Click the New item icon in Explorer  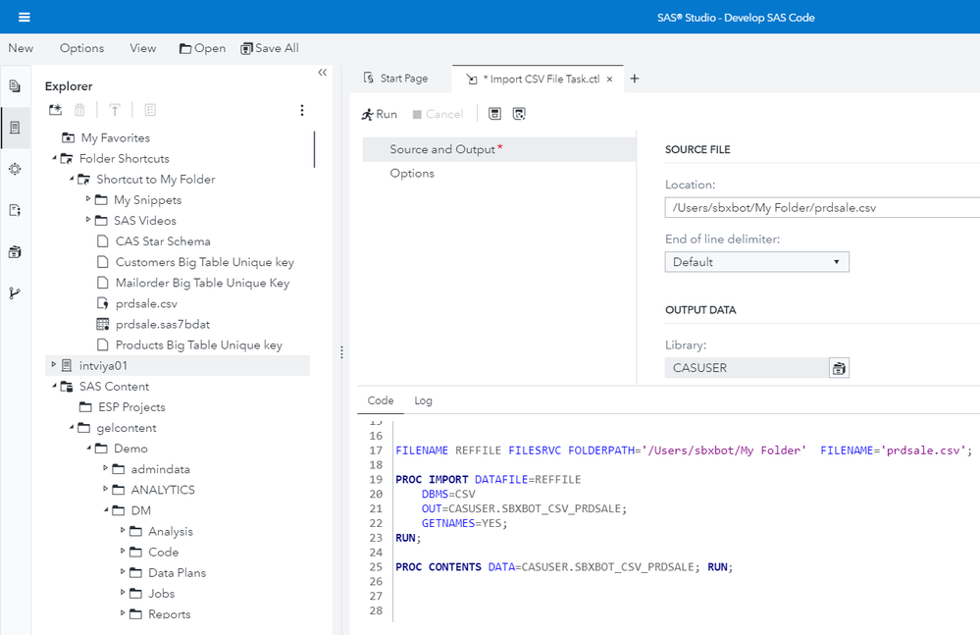[56, 110]
